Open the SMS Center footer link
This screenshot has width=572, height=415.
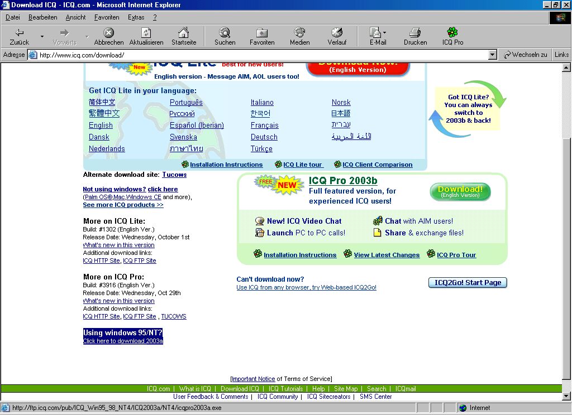(376, 397)
